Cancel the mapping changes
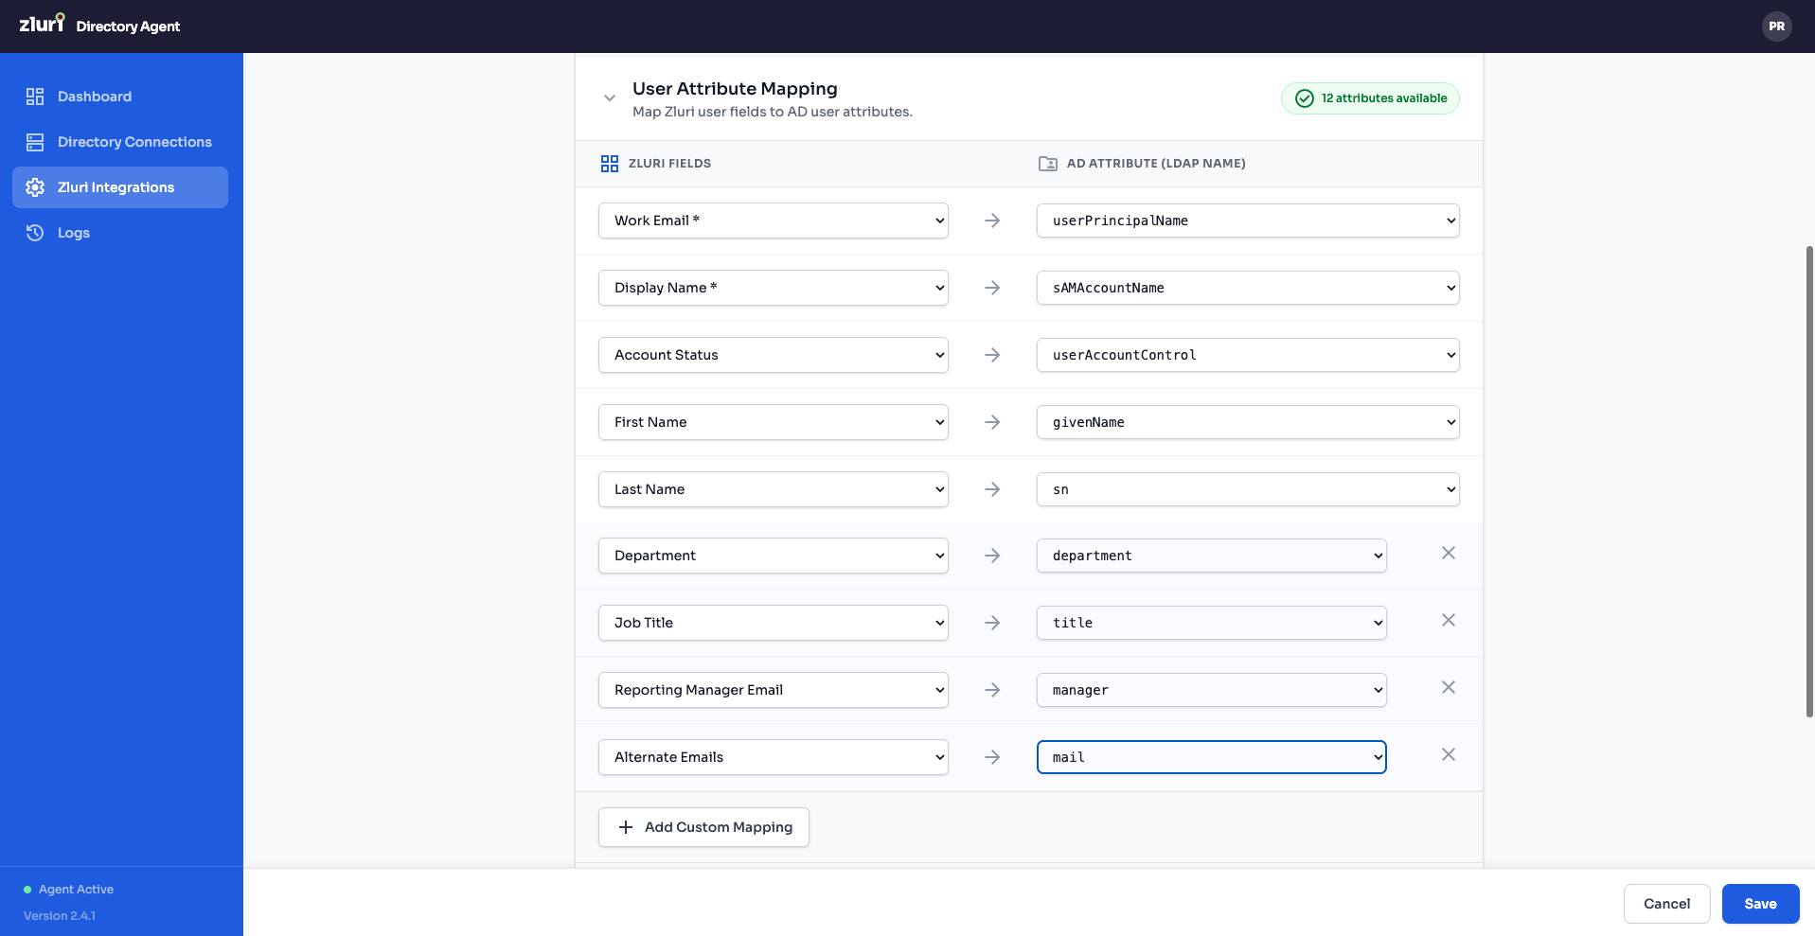 [x=1666, y=904]
